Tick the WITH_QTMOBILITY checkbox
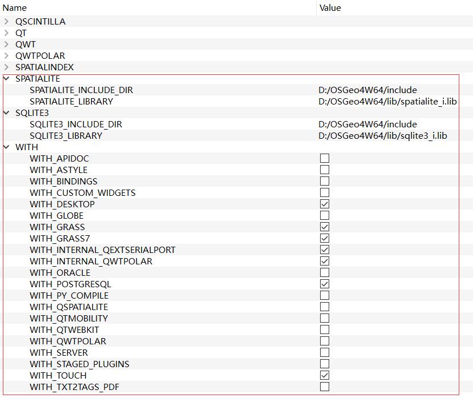 325,318
